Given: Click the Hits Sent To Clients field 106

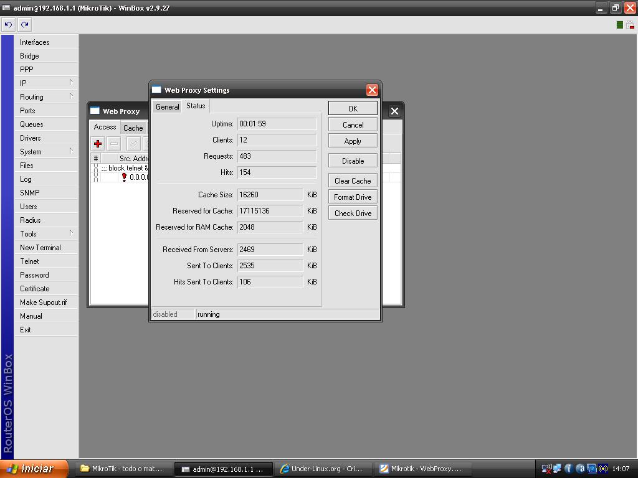Looking at the screenshot, I should click(x=270, y=282).
